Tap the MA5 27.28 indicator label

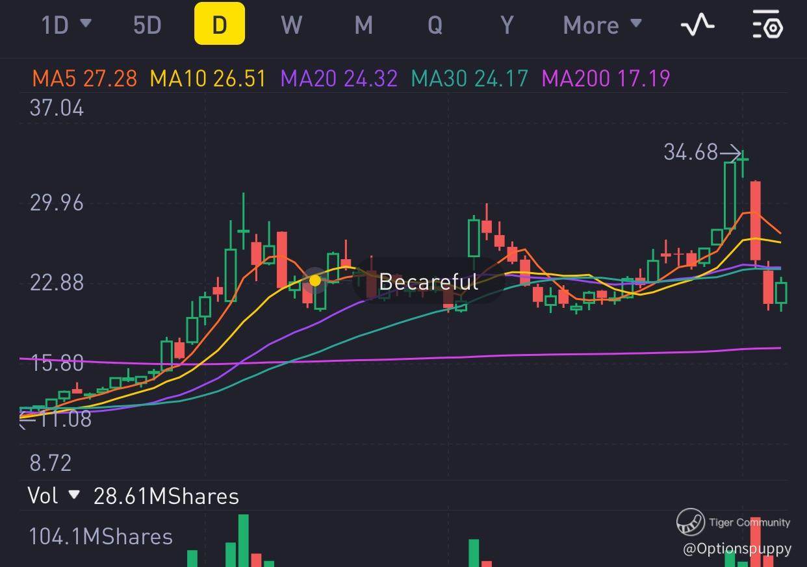[x=84, y=79]
